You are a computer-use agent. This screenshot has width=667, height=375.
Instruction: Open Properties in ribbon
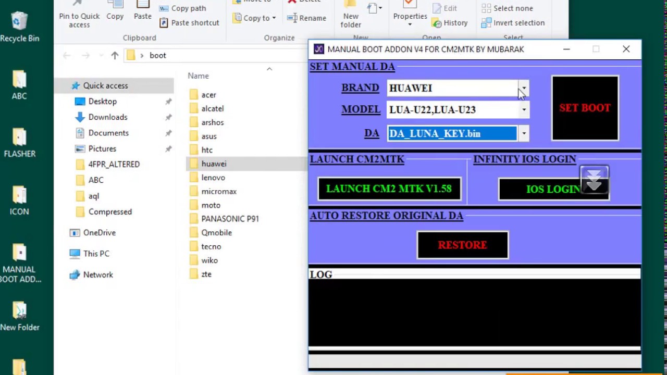pyautogui.click(x=410, y=15)
